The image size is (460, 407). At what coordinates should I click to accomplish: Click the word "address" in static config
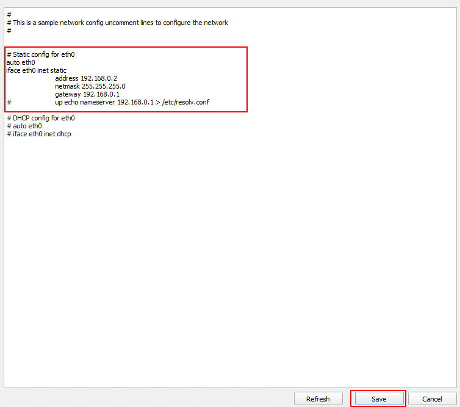tap(66, 78)
